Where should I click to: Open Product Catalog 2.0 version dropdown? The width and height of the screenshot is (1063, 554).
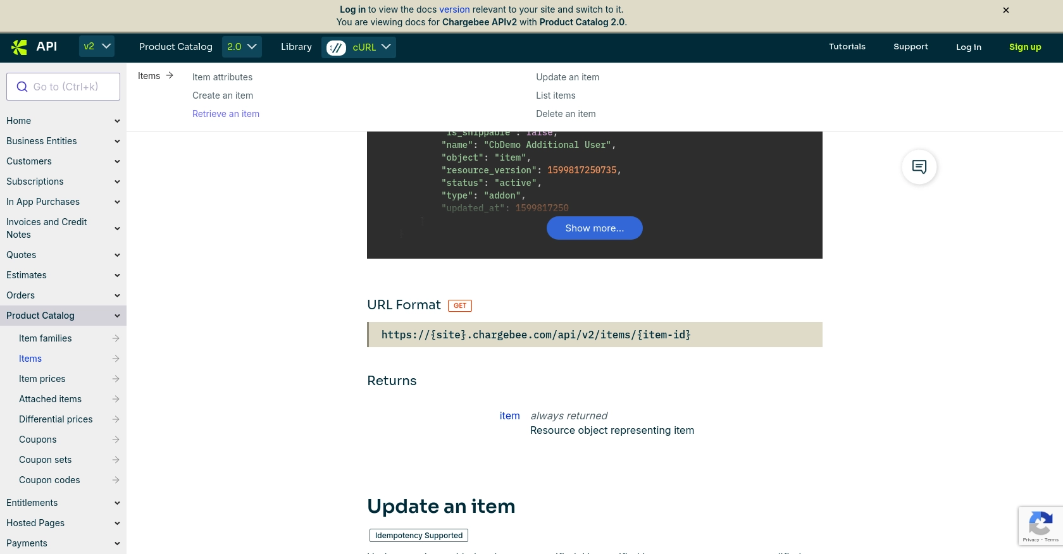click(x=242, y=47)
